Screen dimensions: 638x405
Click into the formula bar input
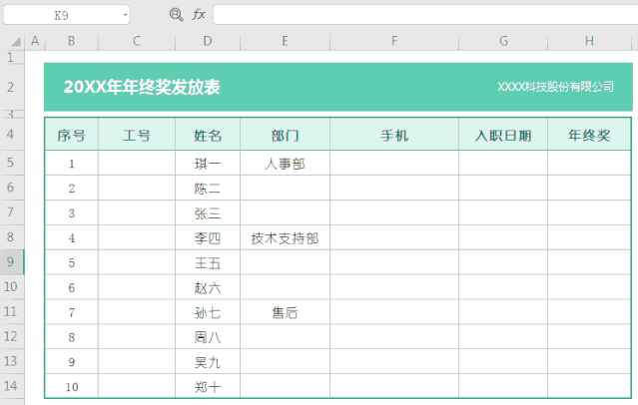(x=419, y=15)
